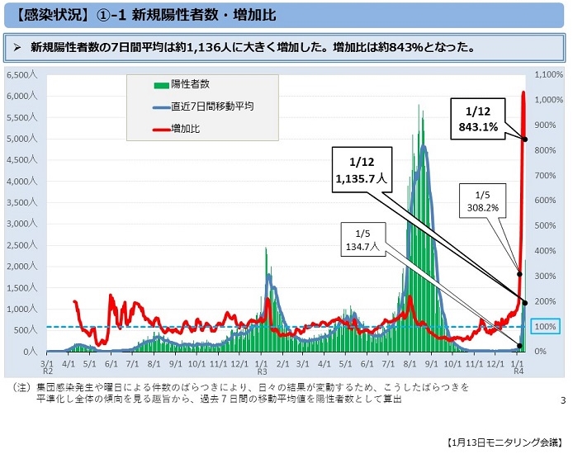
Task: Click the 600% right axis label
Action: (545, 200)
